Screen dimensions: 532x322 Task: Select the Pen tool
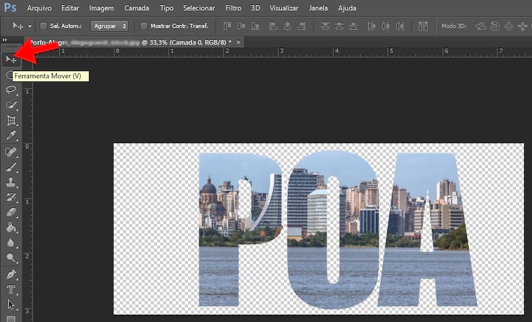tap(11, 274)
